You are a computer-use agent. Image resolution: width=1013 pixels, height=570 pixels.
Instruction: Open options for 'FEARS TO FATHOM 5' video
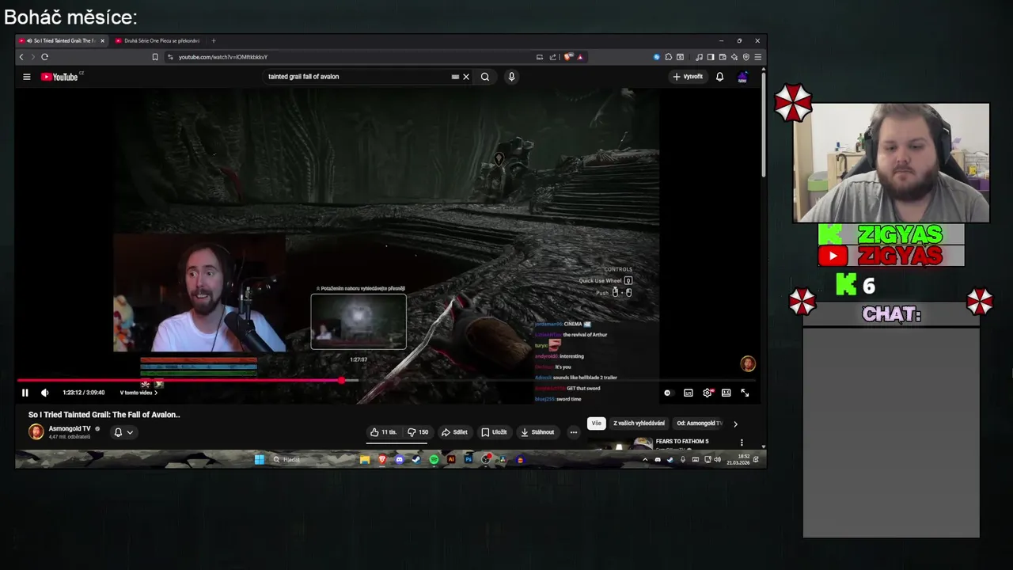pyautogui.click(x=742, y=442)
